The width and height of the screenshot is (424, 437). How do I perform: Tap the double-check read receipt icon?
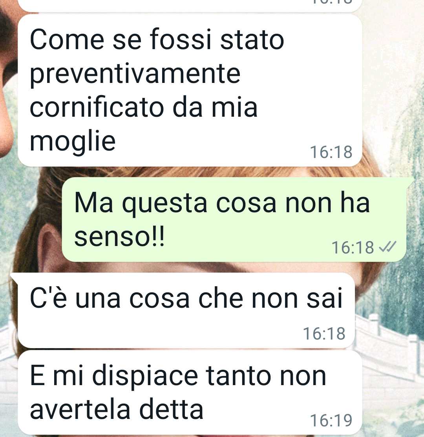point(388,247)
